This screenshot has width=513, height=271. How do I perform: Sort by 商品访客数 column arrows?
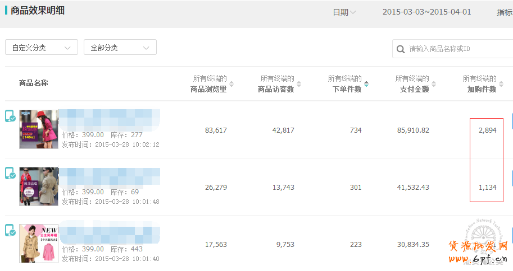[299, 84]
